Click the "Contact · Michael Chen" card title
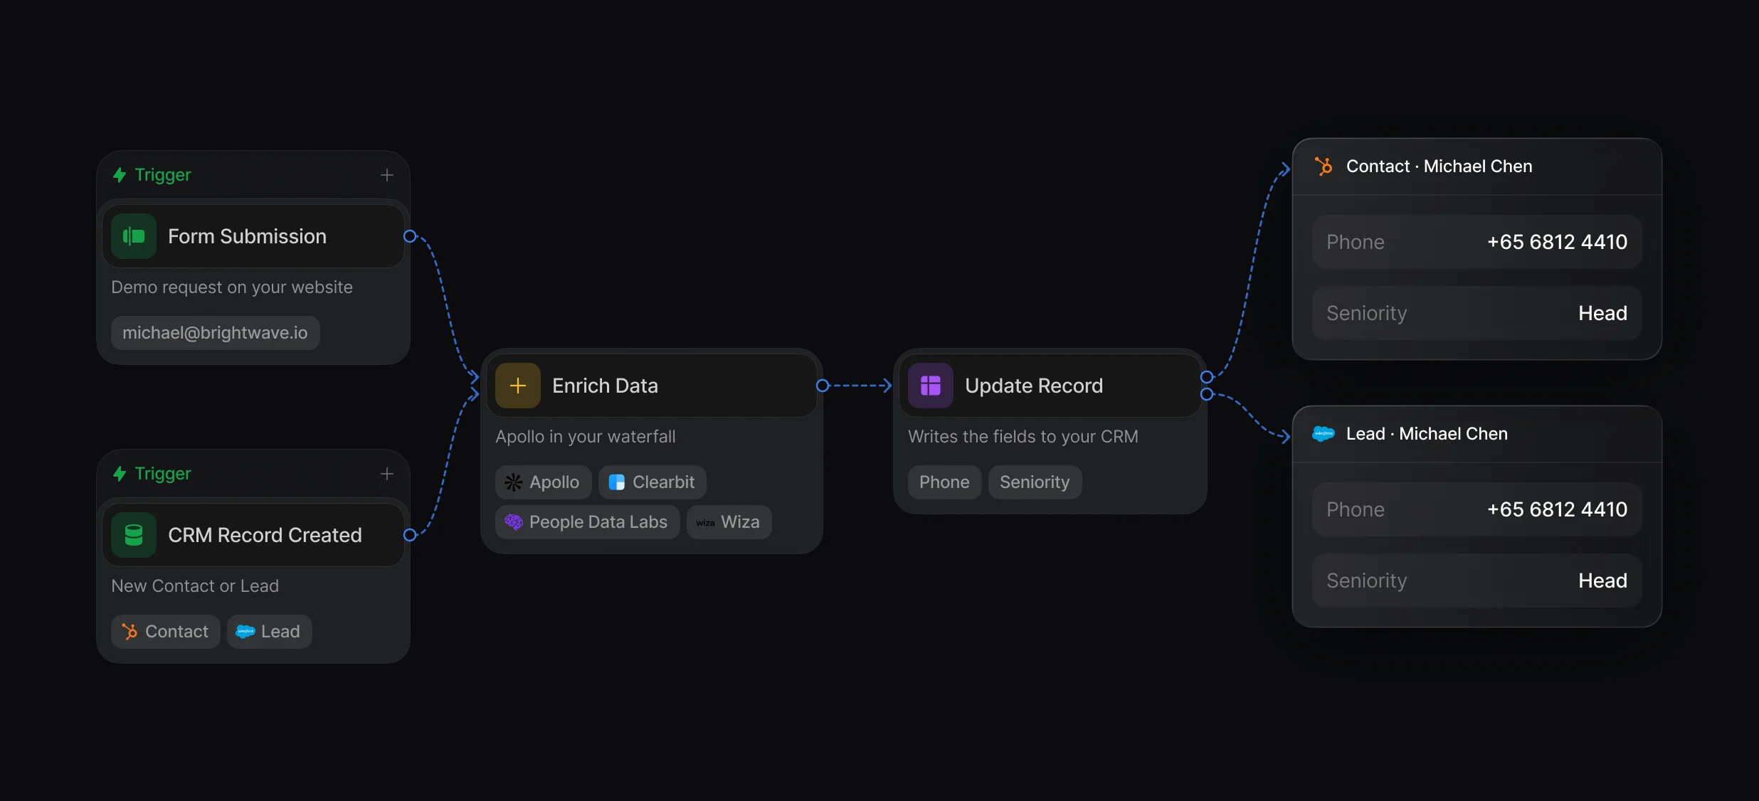 1439,166
